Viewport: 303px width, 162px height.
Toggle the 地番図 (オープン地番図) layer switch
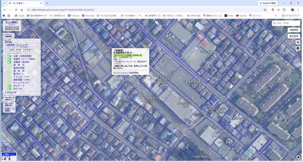click(9, 59)
